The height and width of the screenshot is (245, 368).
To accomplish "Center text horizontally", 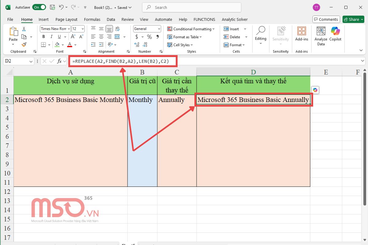I will click(x=101, y=37).
